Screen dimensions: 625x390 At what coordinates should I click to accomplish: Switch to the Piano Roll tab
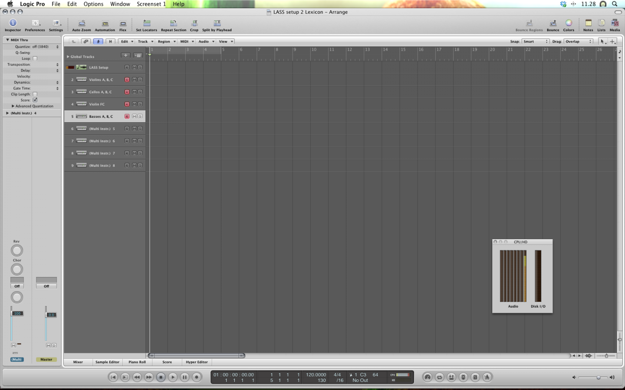coord(137,362)
